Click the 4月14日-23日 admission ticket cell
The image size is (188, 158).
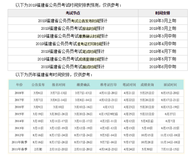108,149
